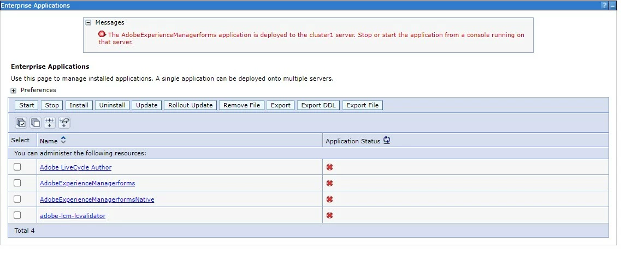Collapse the Messages section
The image size is (626, 254).
click(88, 23)
